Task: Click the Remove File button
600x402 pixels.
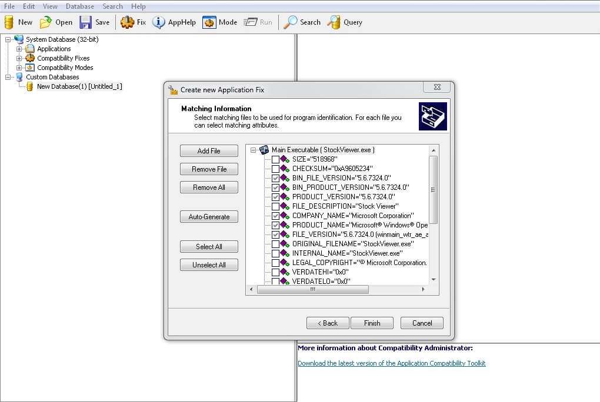Action: (209, 169)
